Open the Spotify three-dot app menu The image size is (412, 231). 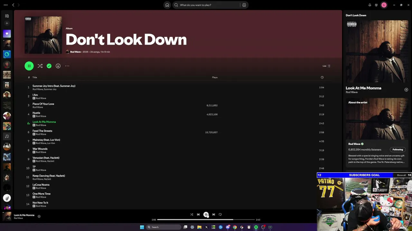click(5, 5)
